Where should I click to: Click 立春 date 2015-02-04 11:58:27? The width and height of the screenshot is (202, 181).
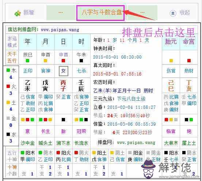132,107
